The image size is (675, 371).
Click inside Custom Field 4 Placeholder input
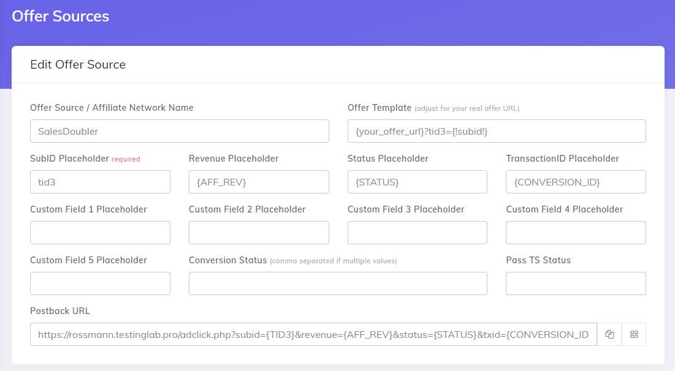576,233
